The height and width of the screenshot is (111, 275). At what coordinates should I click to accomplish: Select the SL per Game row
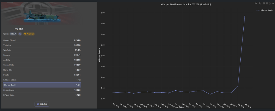pyautogui.click(x=42, y=90)
